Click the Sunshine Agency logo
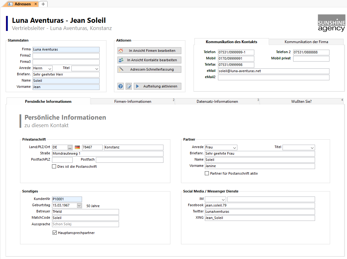347x259 pixels. pyautogui.click(x=331, y=23)
